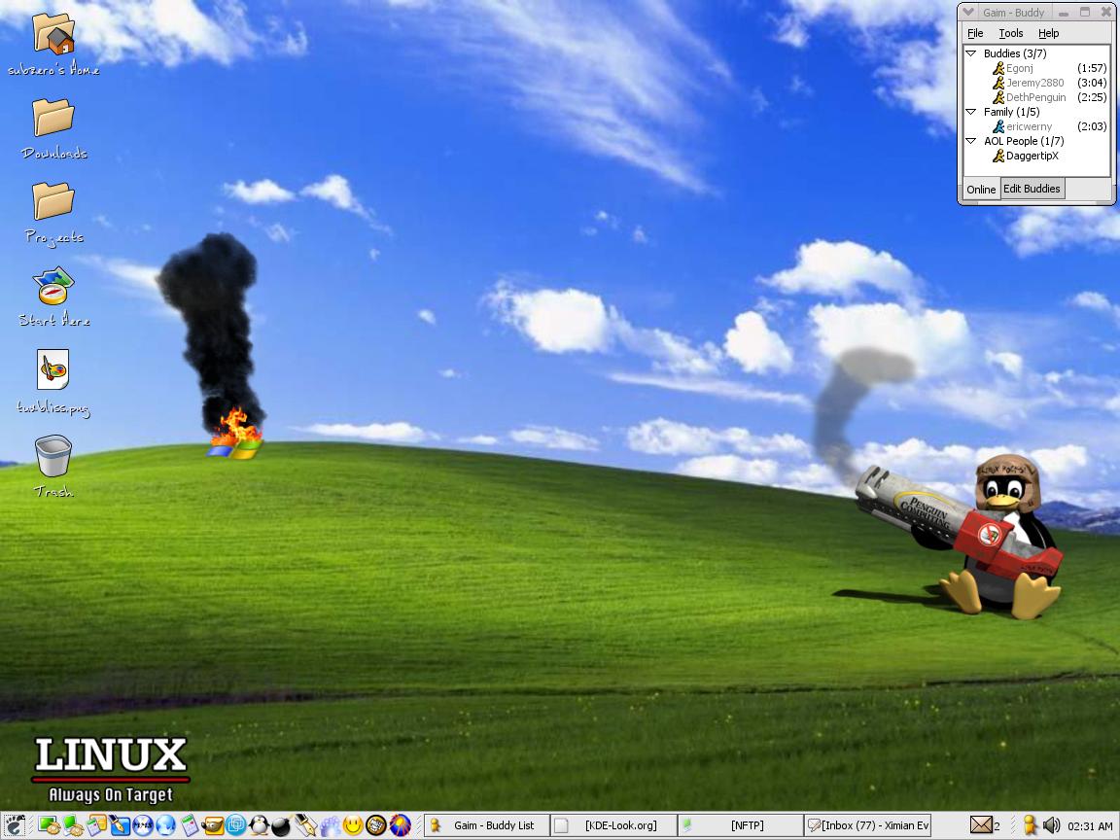Switch to Gaim - Buddy List taskbar button
The image size is (1120, 840).
pyautogui.click(x=487, y=825)
